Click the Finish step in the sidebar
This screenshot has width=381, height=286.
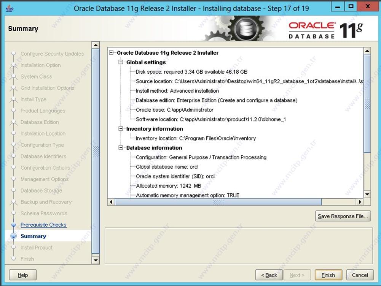[27, 259]
